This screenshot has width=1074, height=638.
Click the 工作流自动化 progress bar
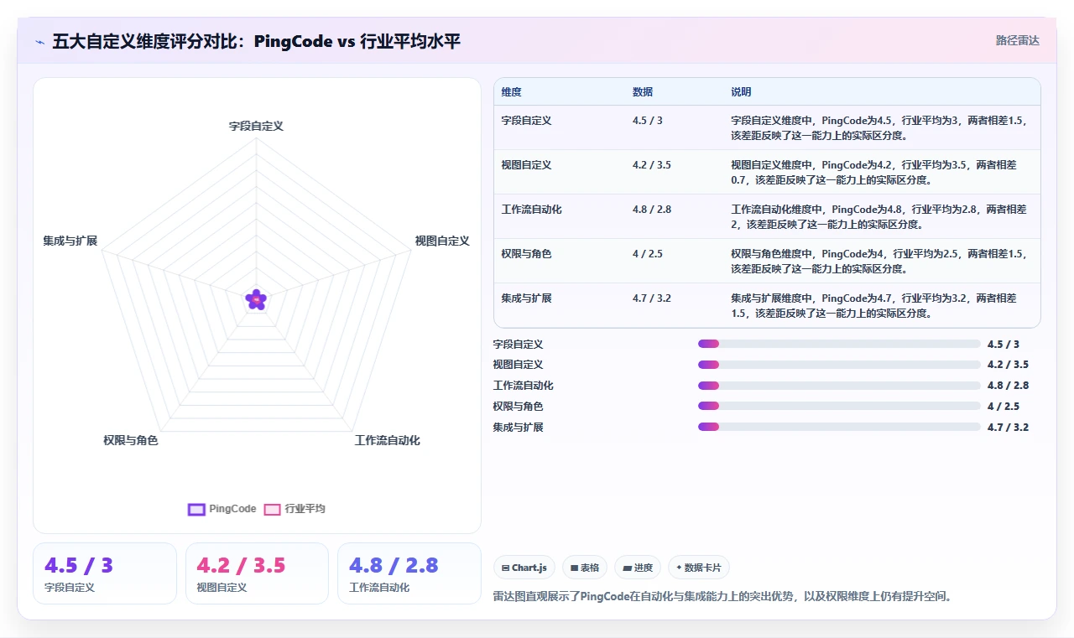tap(839, 386)
